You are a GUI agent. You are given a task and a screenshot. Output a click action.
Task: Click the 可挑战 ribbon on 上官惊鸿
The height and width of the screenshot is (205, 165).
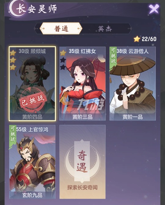13,135
